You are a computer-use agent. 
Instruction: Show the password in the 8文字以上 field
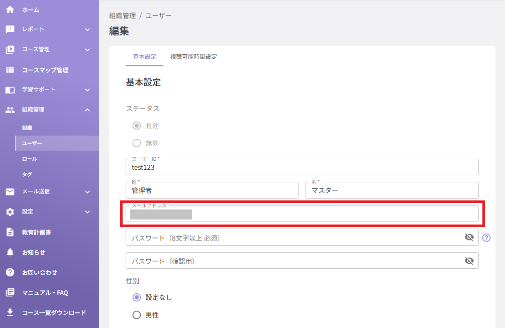coord(469,237)
